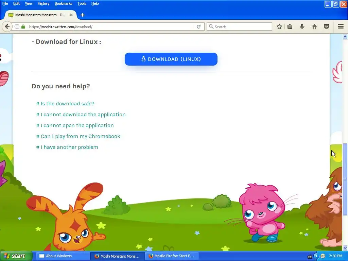This screenshot has width=348, height=261.
Task: Open 'I cannot download the application' link
Action: click(81, 115)
